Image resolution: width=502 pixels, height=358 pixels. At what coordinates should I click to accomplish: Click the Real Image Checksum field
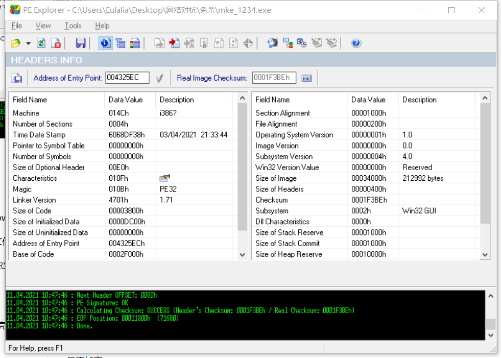tap(274, 78)
